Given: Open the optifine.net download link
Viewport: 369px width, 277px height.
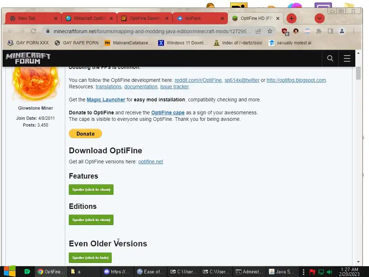Looking at the screenshot, I should click(x=151, y=162).
